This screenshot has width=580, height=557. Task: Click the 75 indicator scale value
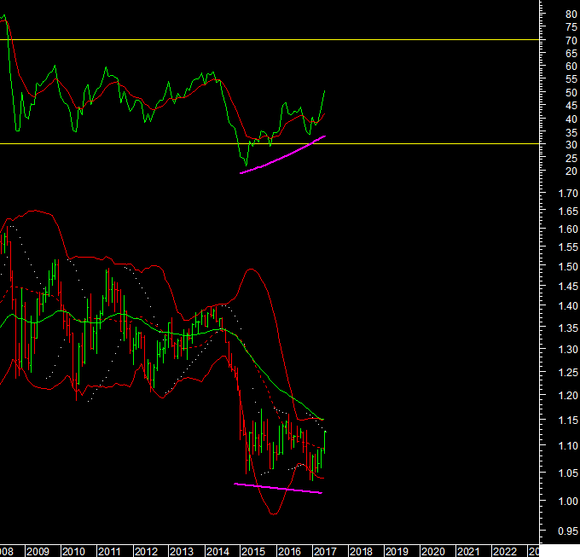pyautogui.click(x=571, y=27)
